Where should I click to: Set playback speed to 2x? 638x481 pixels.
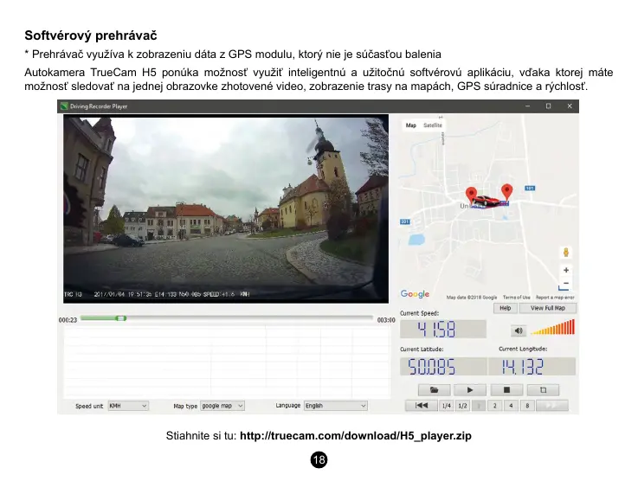(495, 406)
